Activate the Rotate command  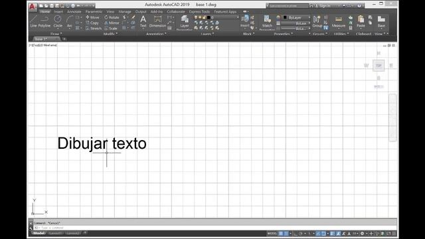(112, 17)
